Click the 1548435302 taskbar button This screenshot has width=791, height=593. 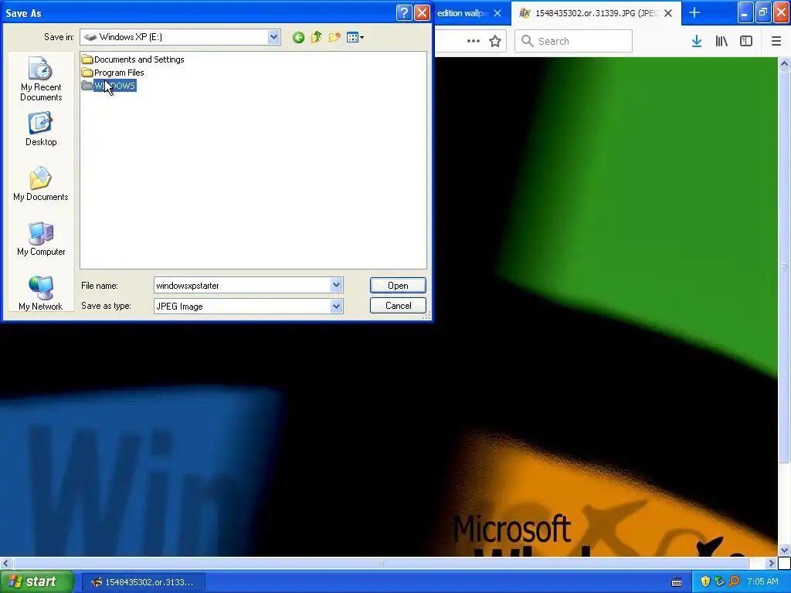pyautogui.click(x=143, y=582)
